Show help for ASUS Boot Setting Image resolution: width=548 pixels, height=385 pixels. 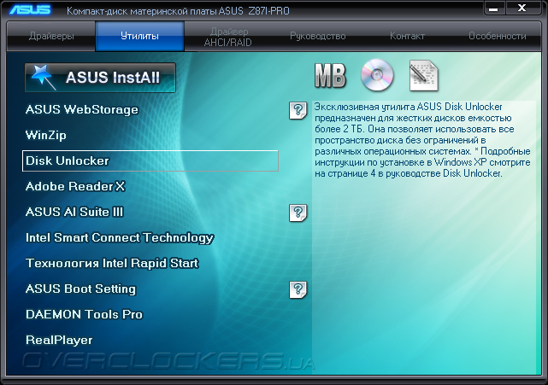(x=298, y=289)
